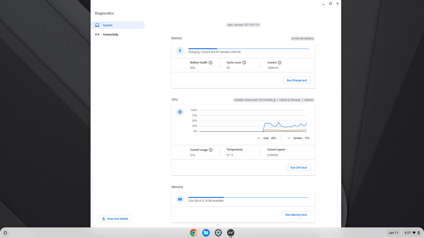Click the 'alan, version 107.15117.0' chip
Viewport: 424px width, 238px height.
[x=243, y=25]
